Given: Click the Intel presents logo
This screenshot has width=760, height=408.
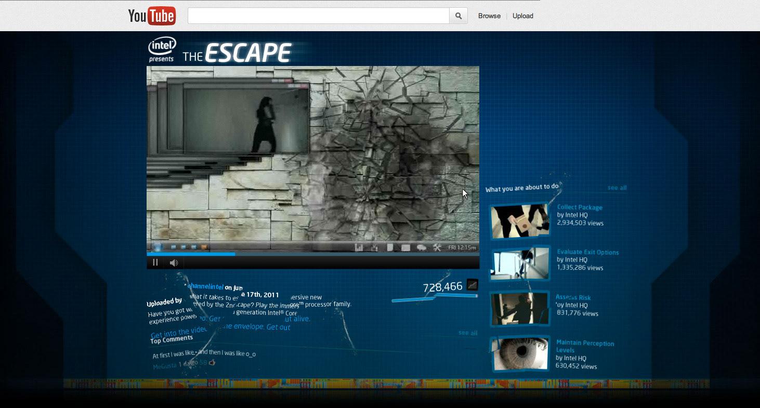Looking at the screenshot, I should [x=162, y=50].
